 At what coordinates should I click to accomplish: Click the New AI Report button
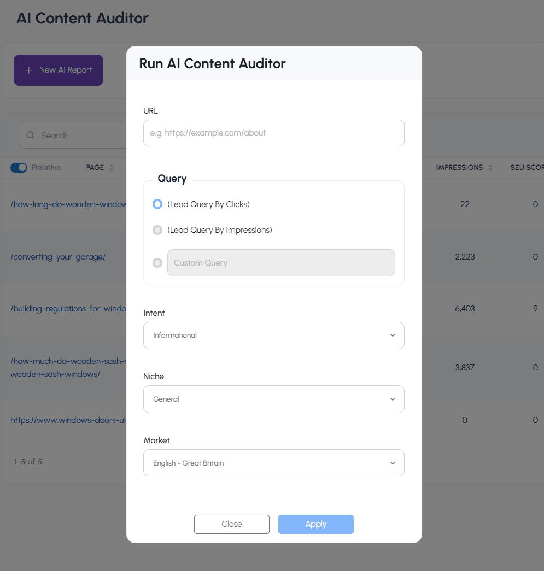(x=59, y=70)
